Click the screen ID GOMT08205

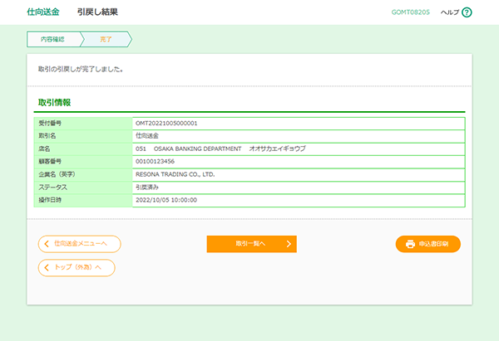(411, 12)
